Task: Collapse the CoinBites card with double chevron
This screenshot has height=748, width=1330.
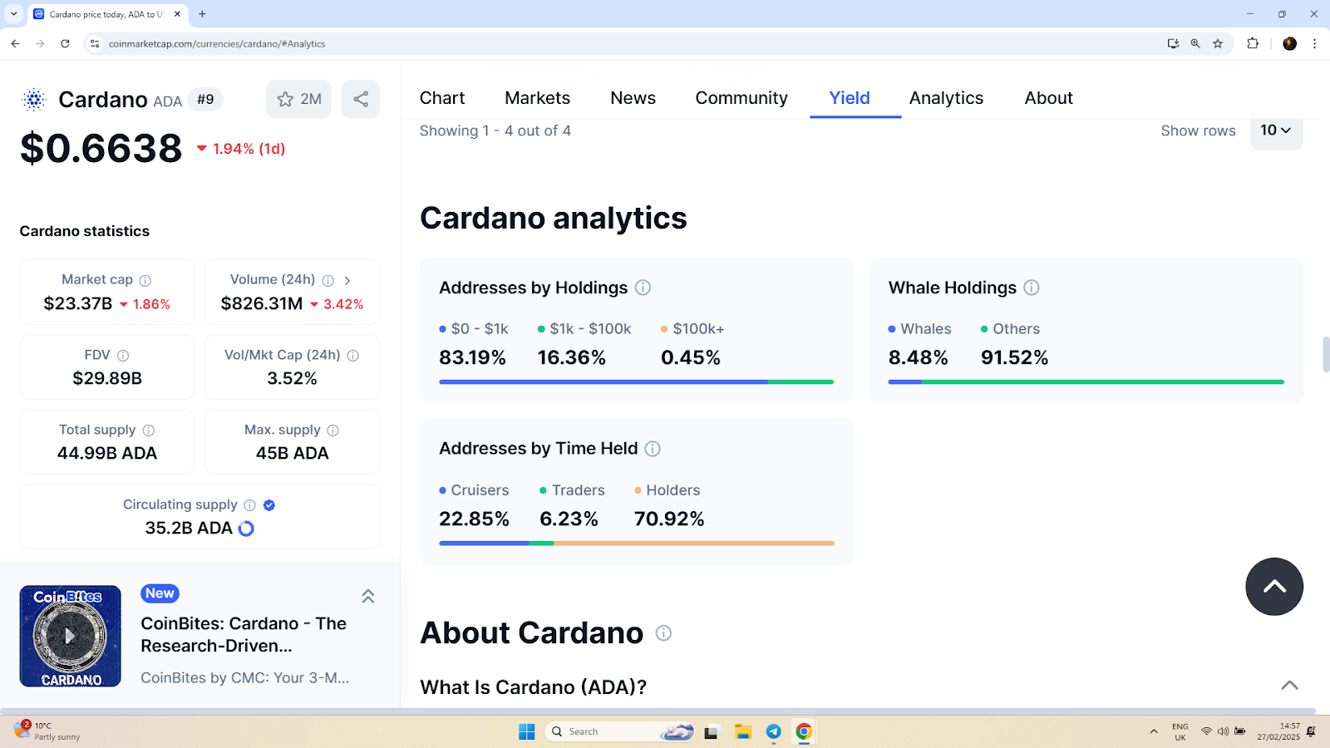Action: pyautogui.click(x=368, y=596)
